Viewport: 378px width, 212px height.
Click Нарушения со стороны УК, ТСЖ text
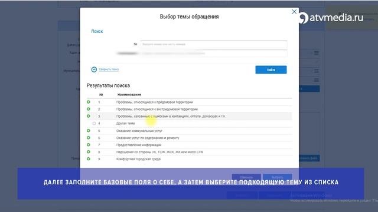tap(159, 152)
